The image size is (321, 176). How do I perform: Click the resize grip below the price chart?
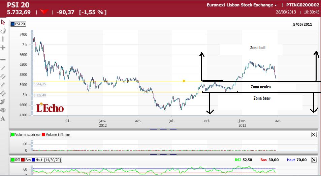163,129
